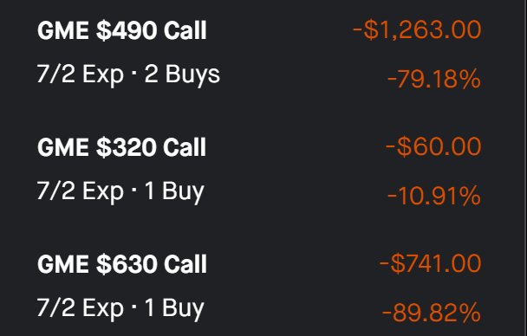The width and height of the screenshot is (527, 336).
Task: Click the word 'Call' in $630 row
Action: [x=185, y=264]
